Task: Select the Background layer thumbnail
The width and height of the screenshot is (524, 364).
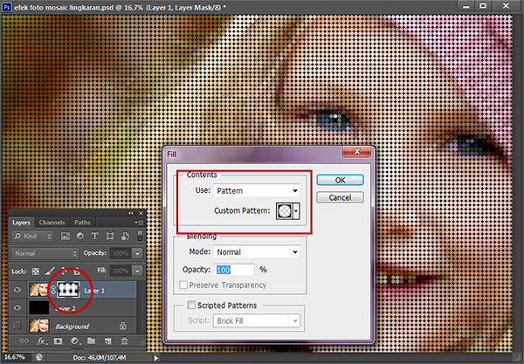Action: 38,326
